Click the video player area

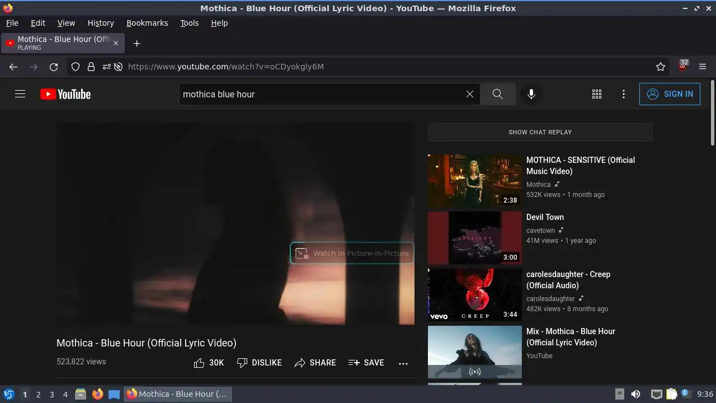click(235, 224)
